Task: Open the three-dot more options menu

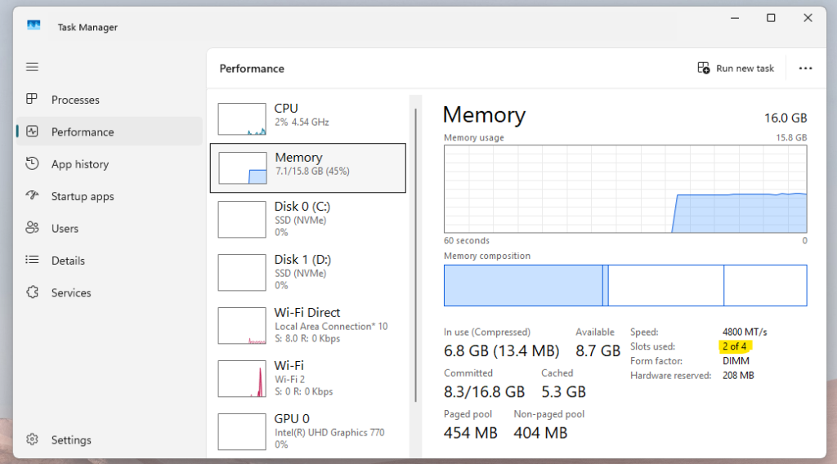Action: [805, 69]
